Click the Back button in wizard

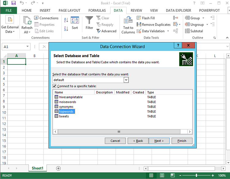[138, 141]
